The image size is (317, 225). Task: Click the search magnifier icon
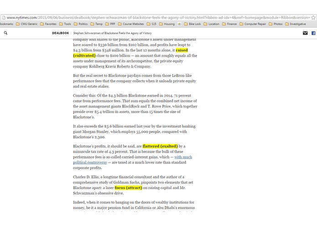tap(5, 33)
